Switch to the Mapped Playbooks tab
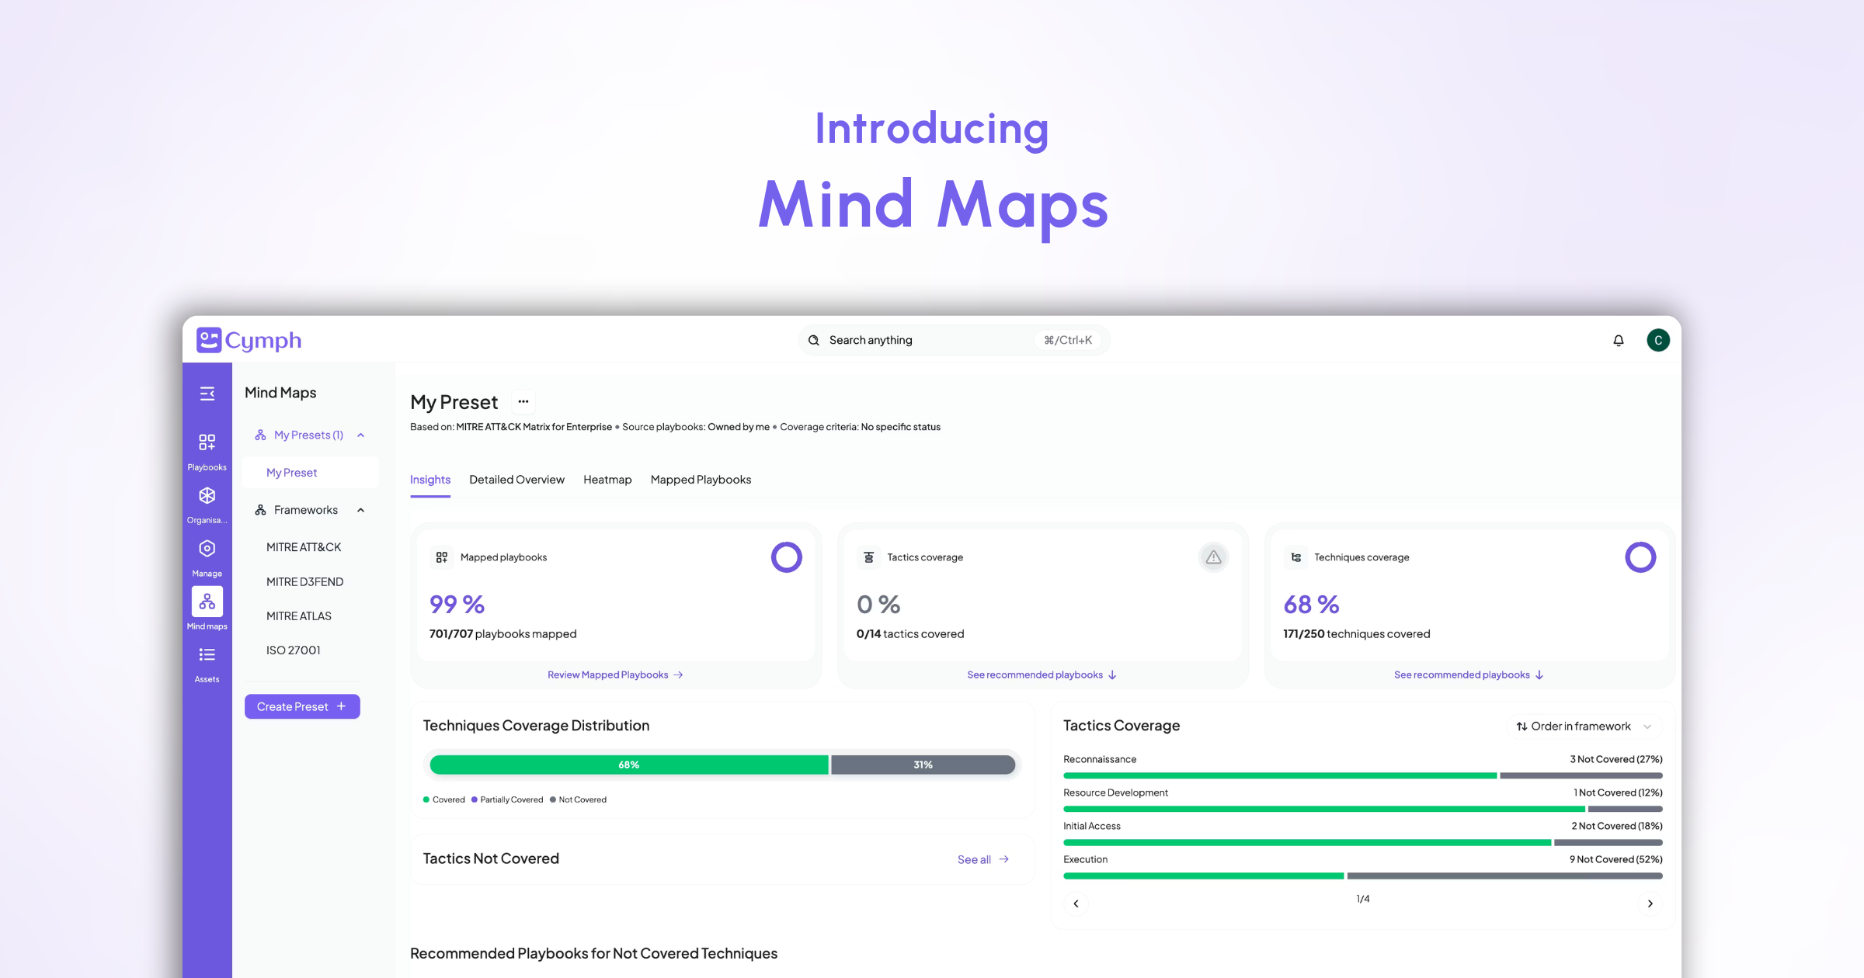The height and width of the screenshot is (978, 1864). click(700, 479)
